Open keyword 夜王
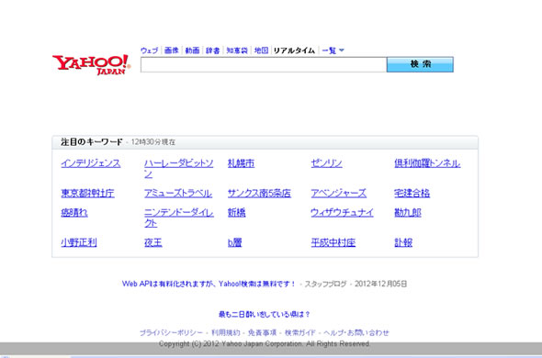The height and width of the screenshot is (358, 542). (153, 242)
